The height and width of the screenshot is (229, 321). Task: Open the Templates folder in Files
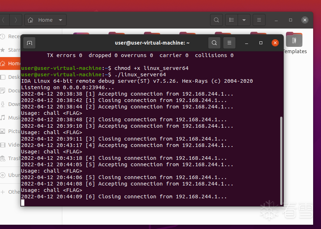[295, 43]
